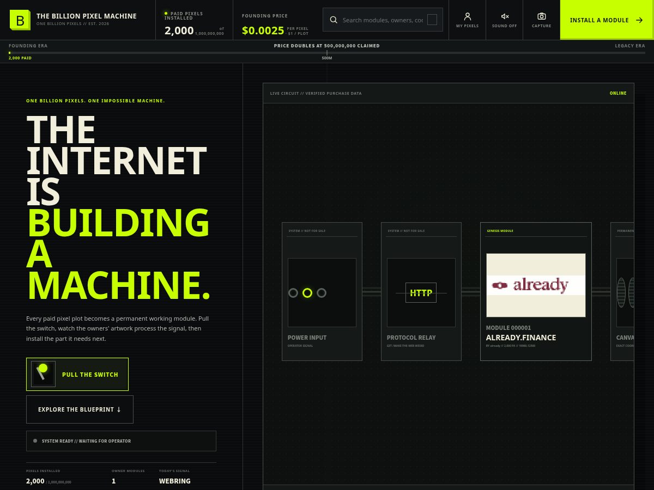Click the $0.0025 founding price
654x490 pixels.
click(263, 30)
